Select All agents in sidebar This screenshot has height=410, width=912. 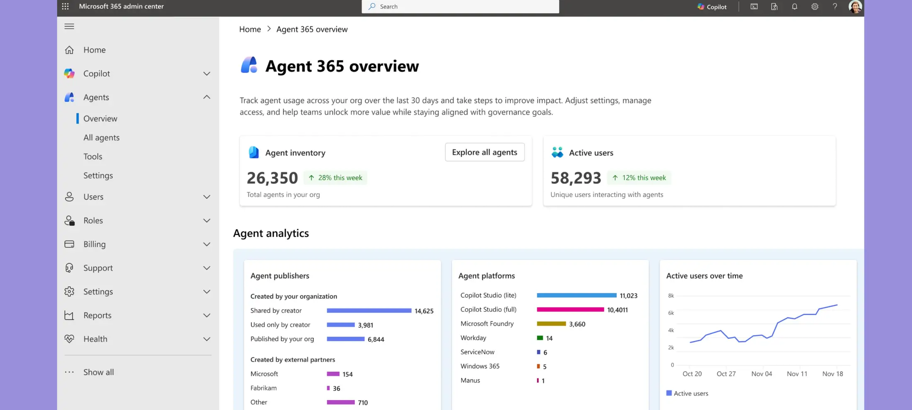pos(102,137)
